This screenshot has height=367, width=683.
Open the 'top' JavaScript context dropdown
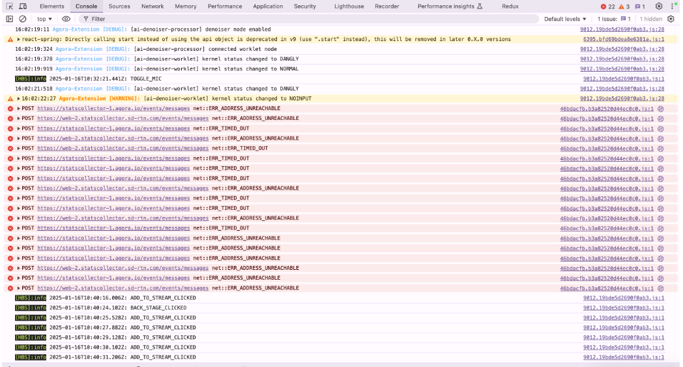[x=44, y=19]
